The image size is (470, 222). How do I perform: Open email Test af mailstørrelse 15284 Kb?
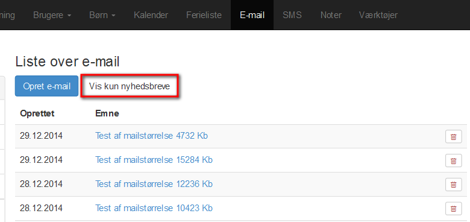pos(154,160)
